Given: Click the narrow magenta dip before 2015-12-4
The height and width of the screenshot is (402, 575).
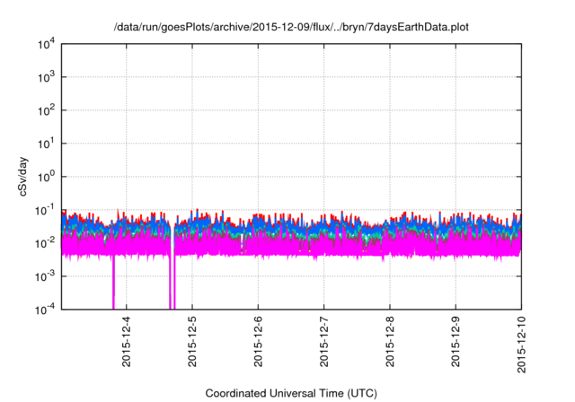Looking at the screenshot, I should (x=113, y=283).
